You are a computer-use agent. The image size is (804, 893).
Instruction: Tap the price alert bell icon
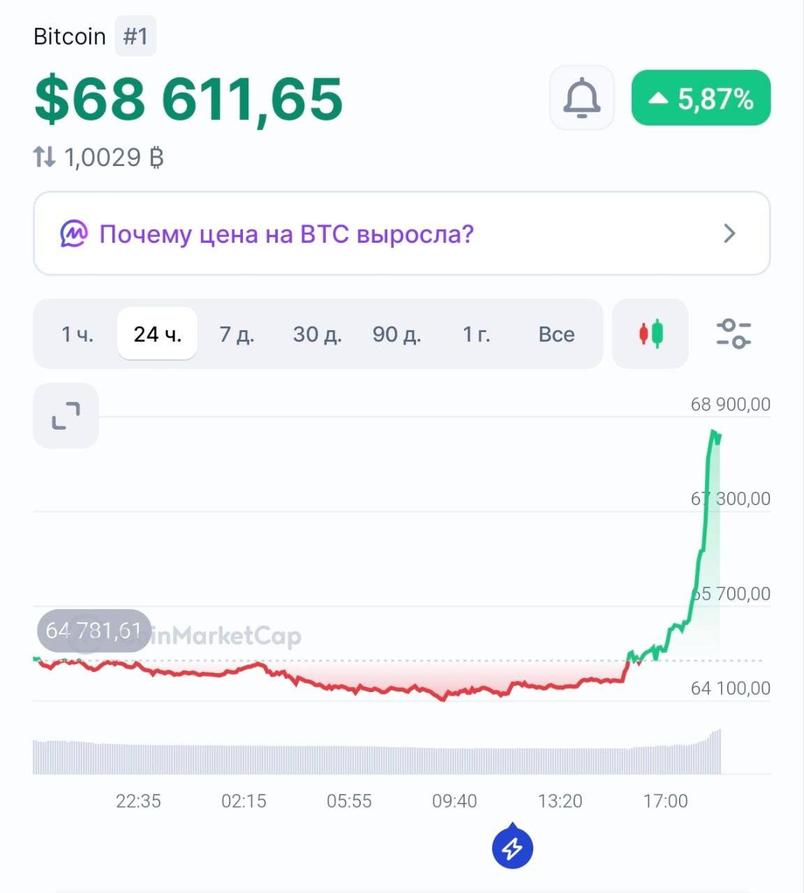click(582, 98)
